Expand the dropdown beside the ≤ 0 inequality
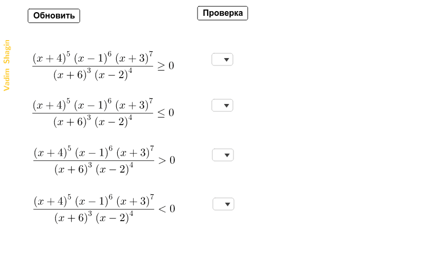This screenshot has height=266, width=422. [222, 106]
